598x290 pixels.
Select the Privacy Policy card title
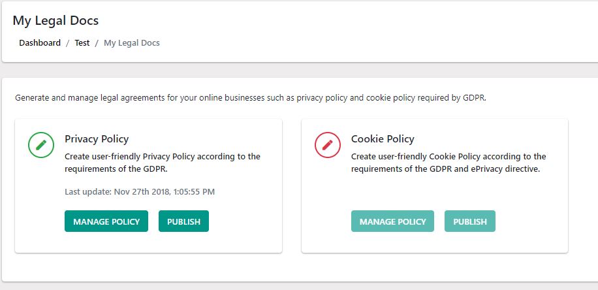(97, 139)
